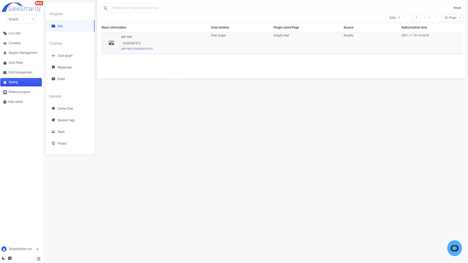468x263 pixels.
Task: Collapse the left sidebar menu
Action: (39, 259)
